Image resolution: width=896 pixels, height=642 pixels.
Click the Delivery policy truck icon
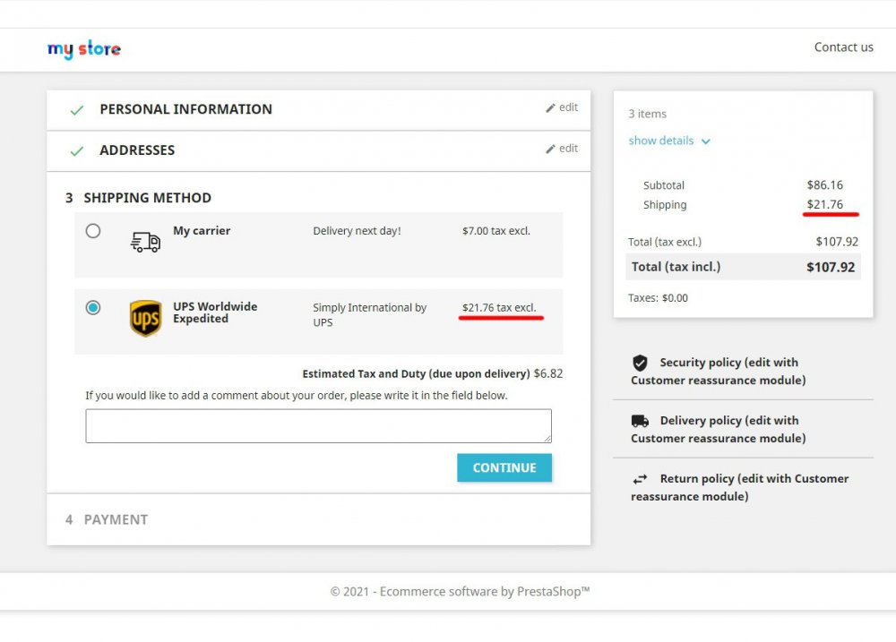pyautogui.click(x=640, y=421)
